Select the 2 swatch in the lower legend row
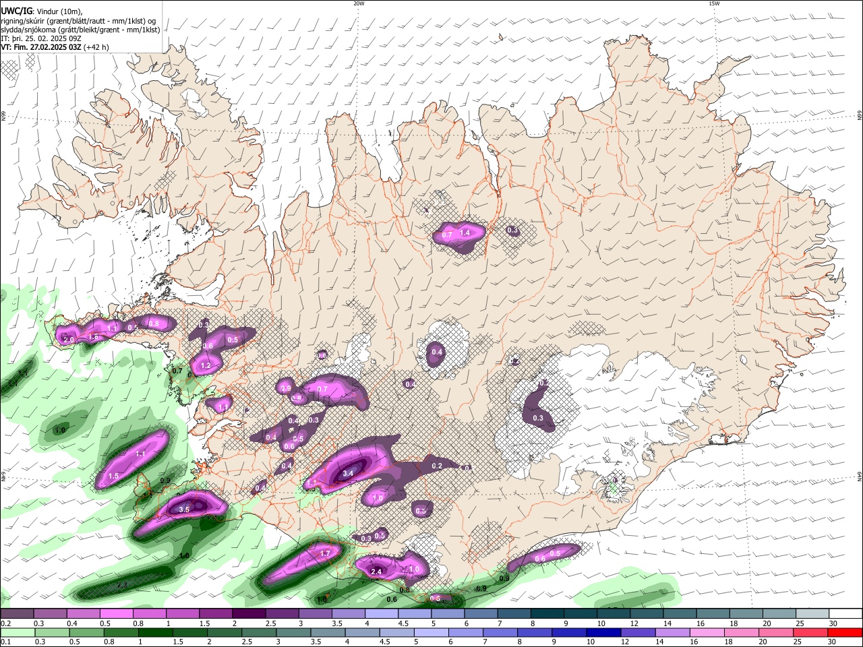 coord(225,633)
